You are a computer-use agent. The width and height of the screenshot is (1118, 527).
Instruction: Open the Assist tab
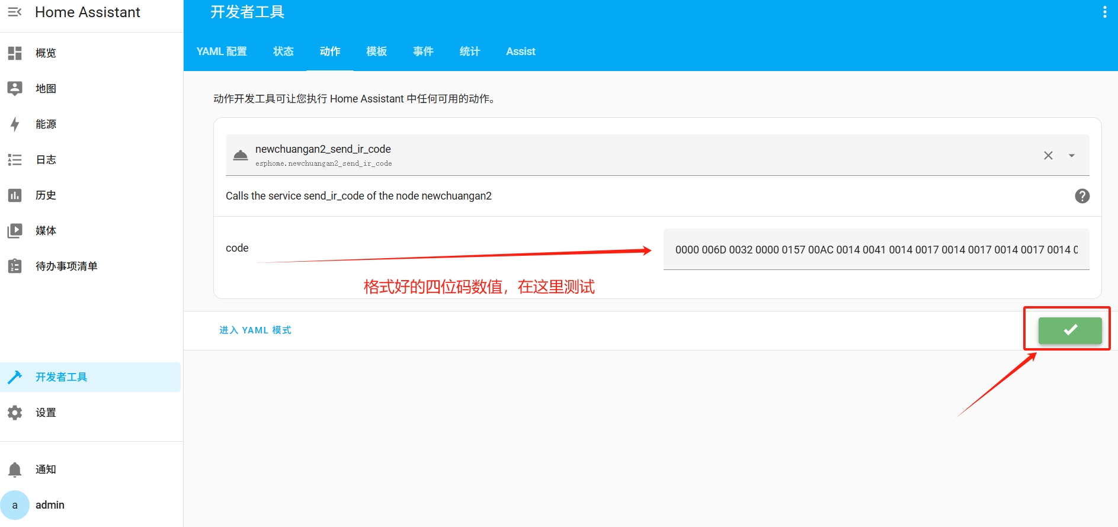pos(521,52)
